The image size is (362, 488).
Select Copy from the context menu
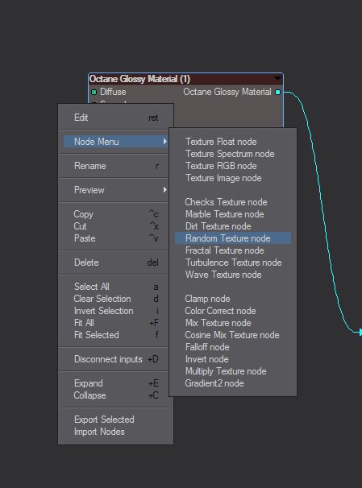click(x=115, y=214)
